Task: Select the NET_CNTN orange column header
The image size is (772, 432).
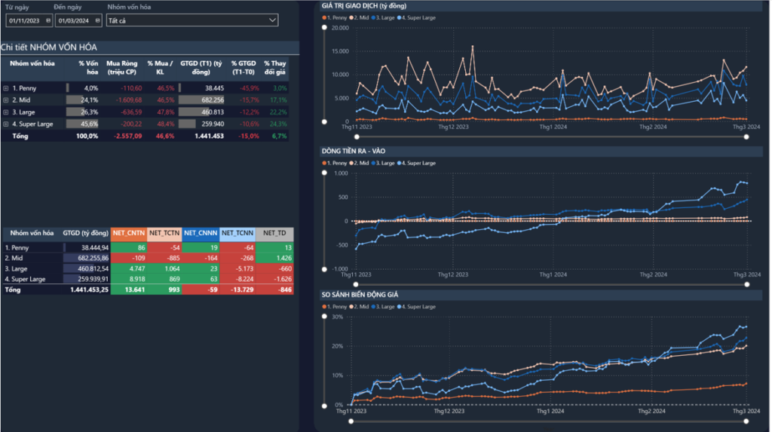Action: 128,234
